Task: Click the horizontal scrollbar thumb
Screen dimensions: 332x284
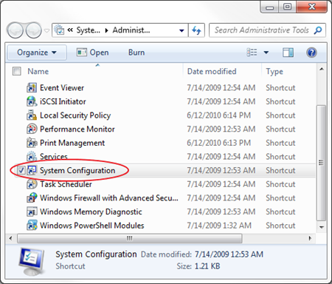Action: click(x=129, y=238)
